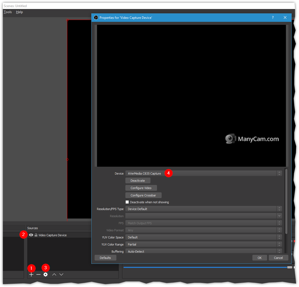299x287 pixels.
Task: Move source down with the down arrow
Action: pyautogui.click(x=61, y=274)
